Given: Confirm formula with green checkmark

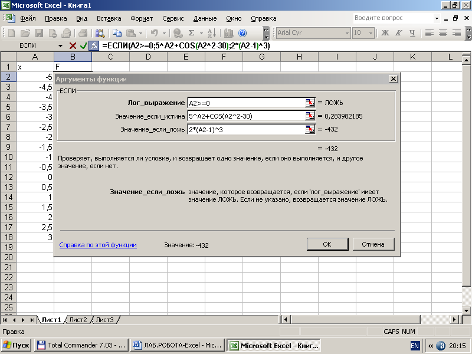Looking at the screenshot, I should [x=83, y=46].
